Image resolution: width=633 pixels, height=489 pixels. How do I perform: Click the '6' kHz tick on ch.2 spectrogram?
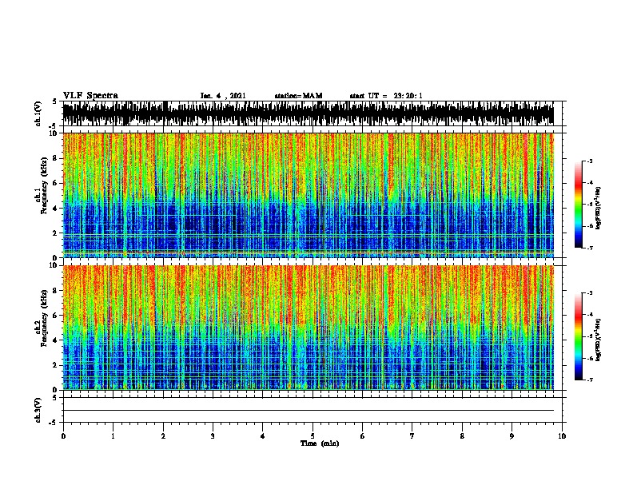(56, 315)
